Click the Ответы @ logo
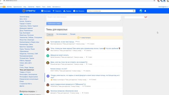The image size is (169, 95). (x=29, y=11)
